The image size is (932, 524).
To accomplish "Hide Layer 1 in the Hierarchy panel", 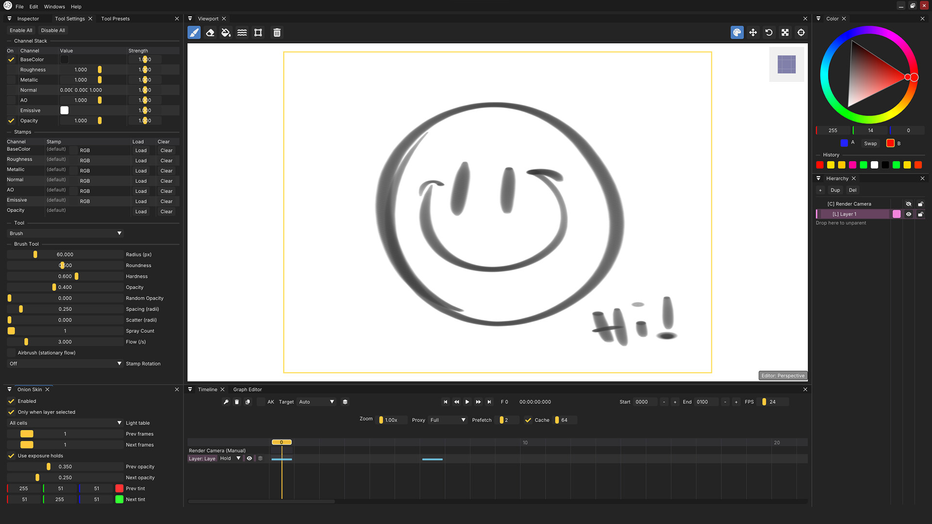I will point(908,214).
